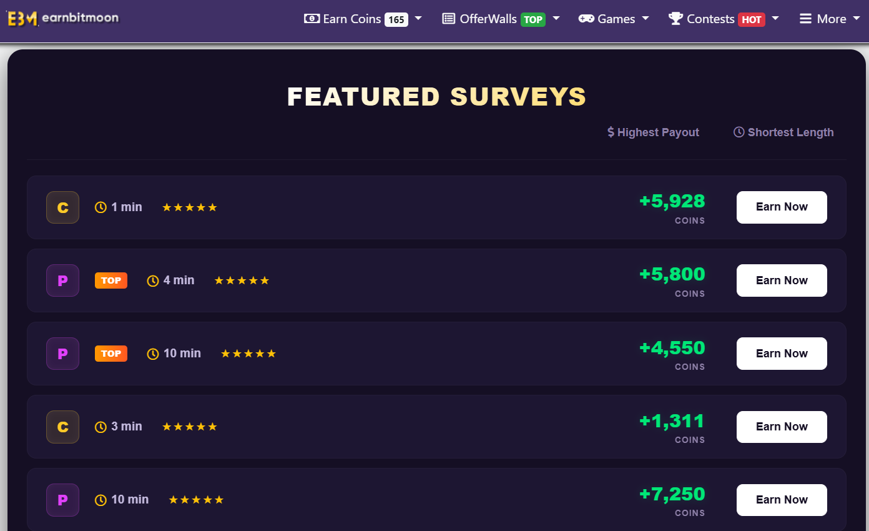Click the C badge icon on 1,311 survey
Image resolution: width=869 pixels, height=531 pixels.
[62, 427]
